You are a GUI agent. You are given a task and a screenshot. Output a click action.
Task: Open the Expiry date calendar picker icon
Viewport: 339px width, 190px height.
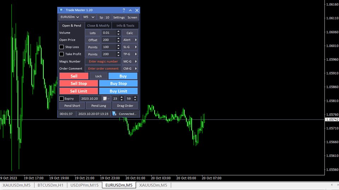[106, 99]
